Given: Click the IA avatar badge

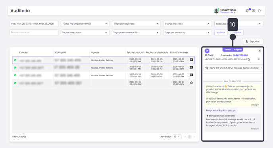Looking at the screenshot, I should (207, 51).
